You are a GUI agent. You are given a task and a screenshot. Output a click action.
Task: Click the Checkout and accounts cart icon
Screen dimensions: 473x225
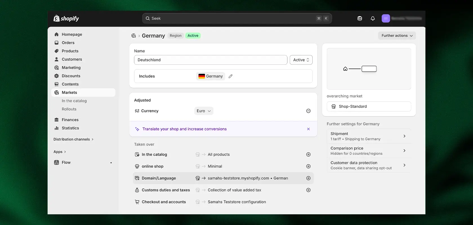[x=137, y=202]
